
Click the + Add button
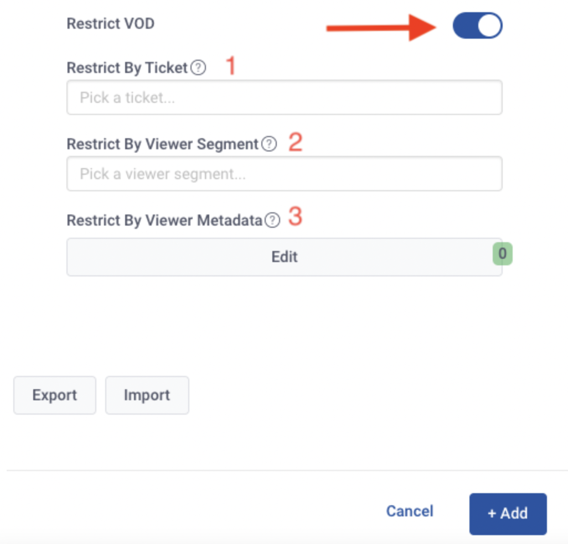[x=508, y=514]
